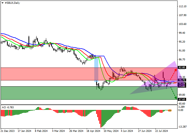The height and width of the screenshot is (134, 188).
Task: Select the 75.04 current price tag
Action: (x=182, y=84)
